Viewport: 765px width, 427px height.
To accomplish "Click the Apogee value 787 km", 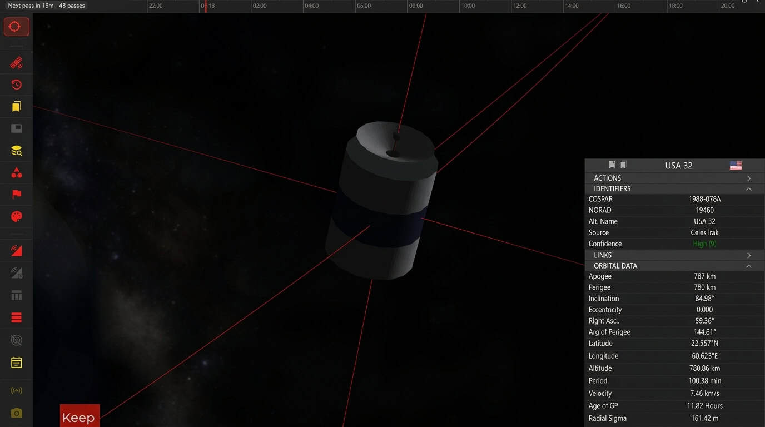I will click(704, 276).
